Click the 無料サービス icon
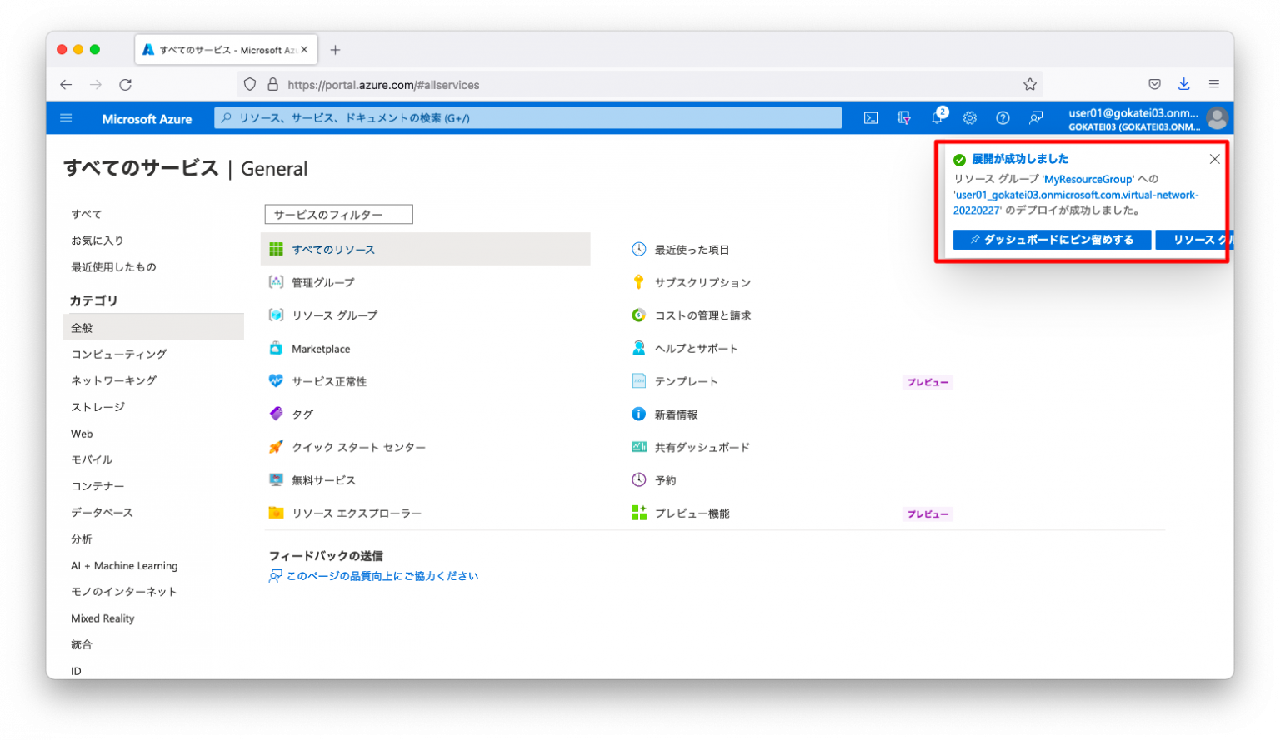Viewport: 1280px width, 740px height. [x=276, y=479]
